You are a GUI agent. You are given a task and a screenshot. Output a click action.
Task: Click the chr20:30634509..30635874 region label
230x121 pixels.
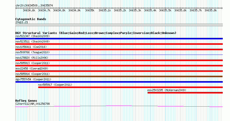[x=34, y=5]
